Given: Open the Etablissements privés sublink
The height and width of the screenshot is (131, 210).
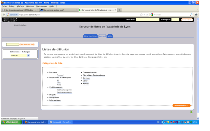Looking at the screenshot, I should tap(64, 90).
